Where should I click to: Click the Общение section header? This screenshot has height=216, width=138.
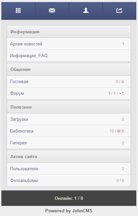tap(69, 69)
